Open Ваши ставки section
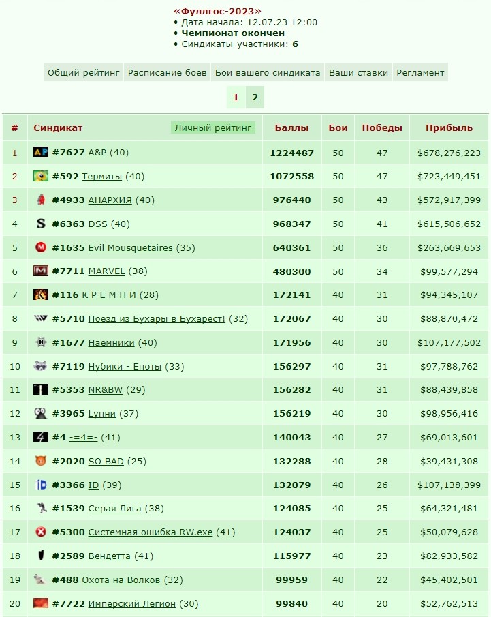Image resolution: width=491 pixels, height=617 pixels. (358, 72)
